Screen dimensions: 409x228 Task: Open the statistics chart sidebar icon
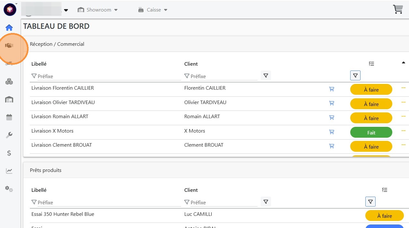pos(9,171)
